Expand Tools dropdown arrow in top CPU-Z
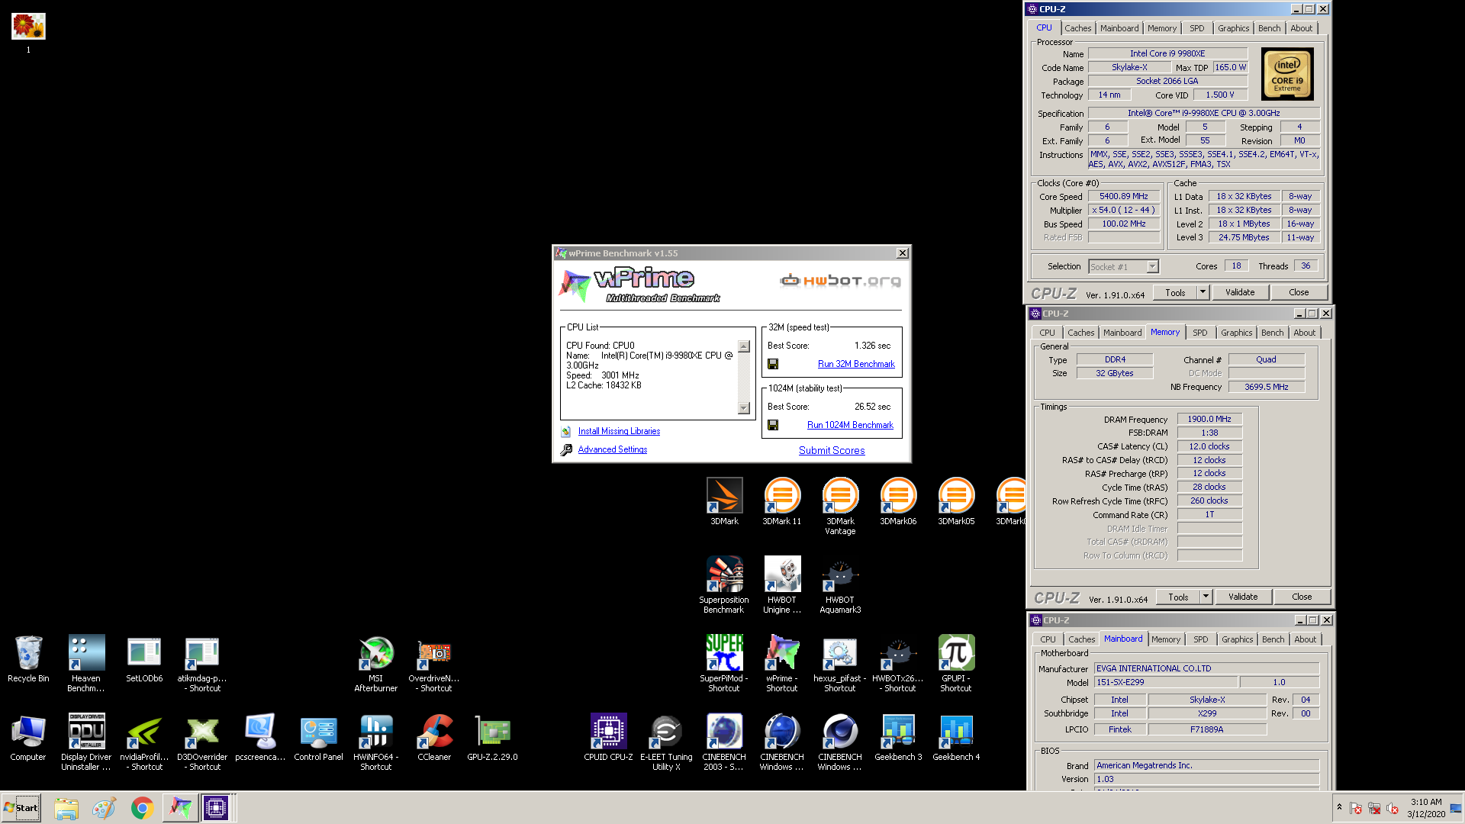 click(x=1203, y=292)
